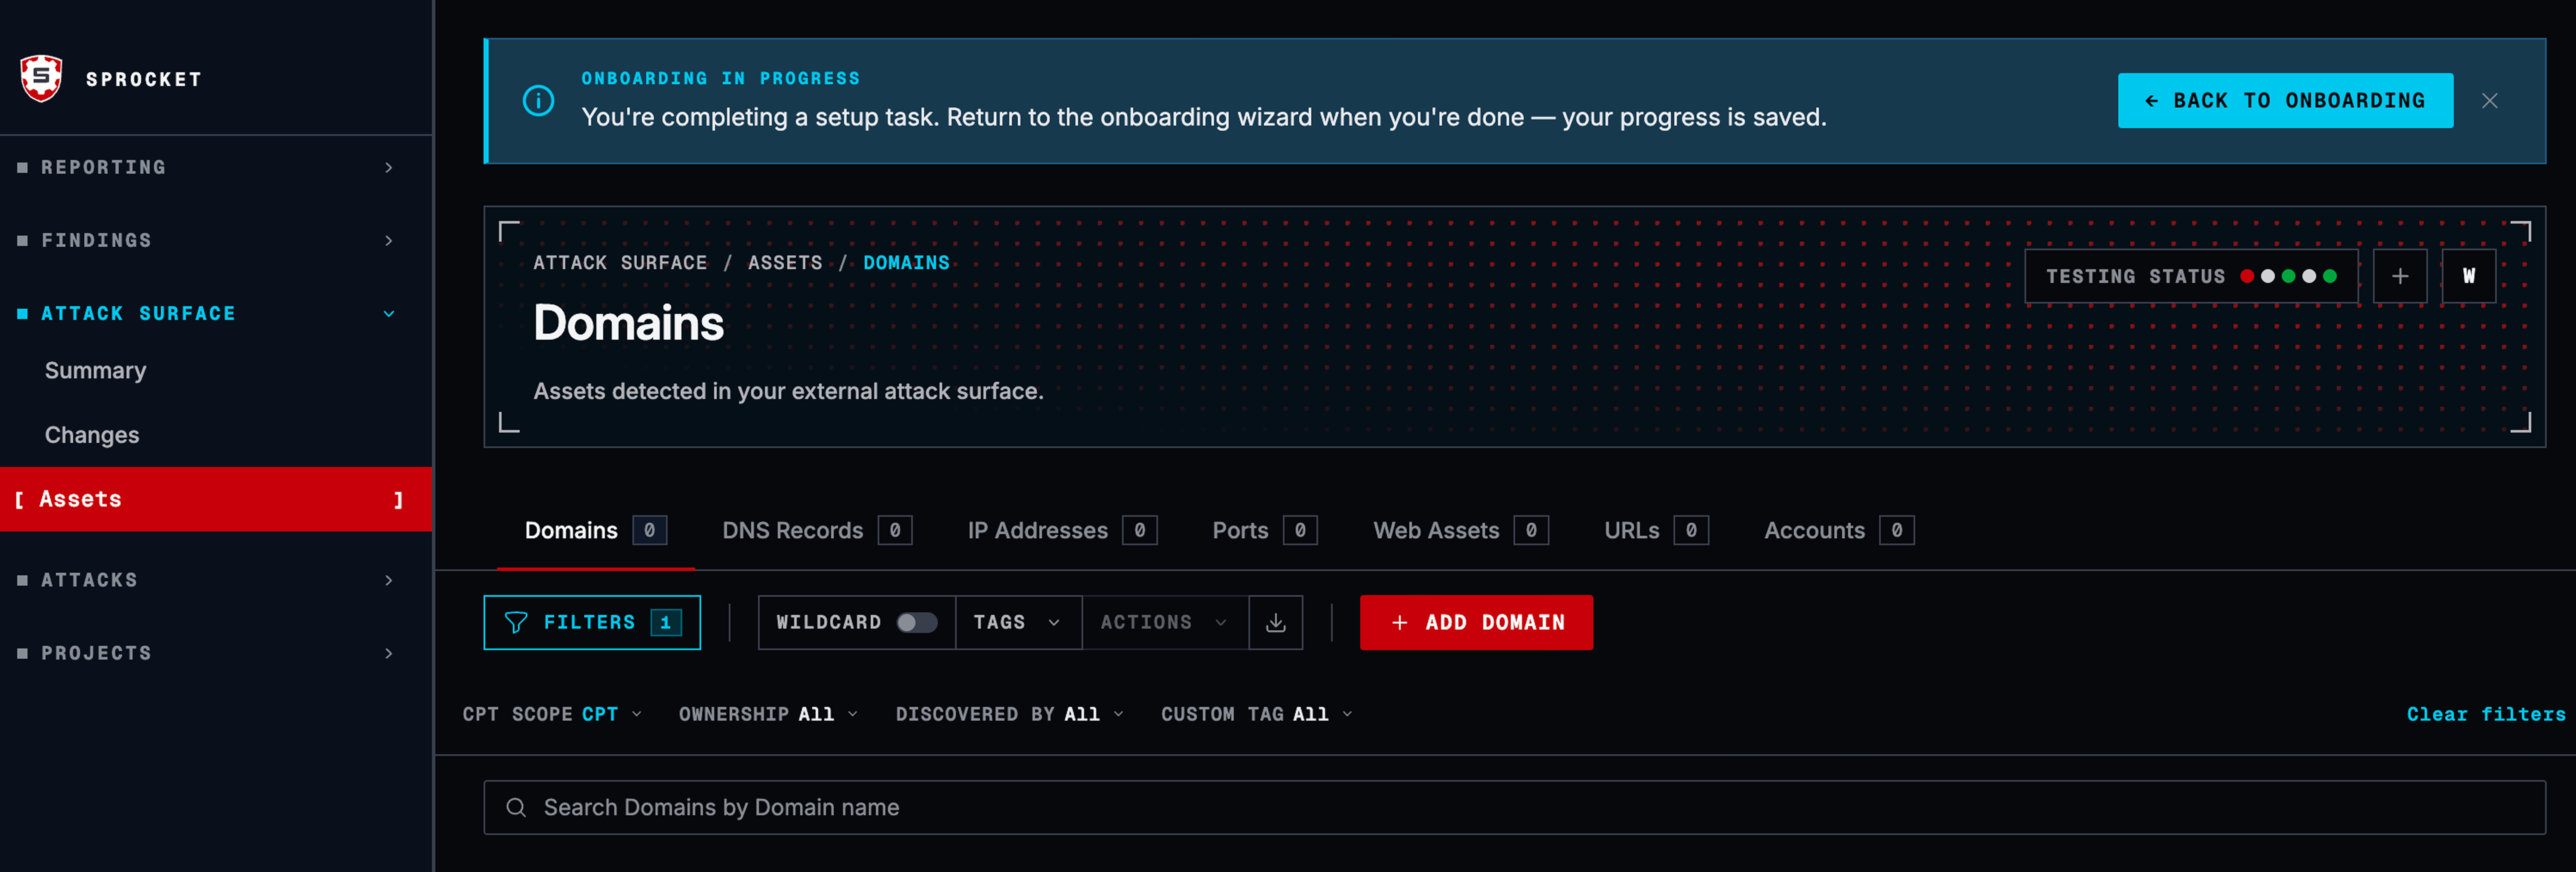Open the Discovered By filter dropdown
This screenshot has height=872, width=2576.
pos(1010,714)
